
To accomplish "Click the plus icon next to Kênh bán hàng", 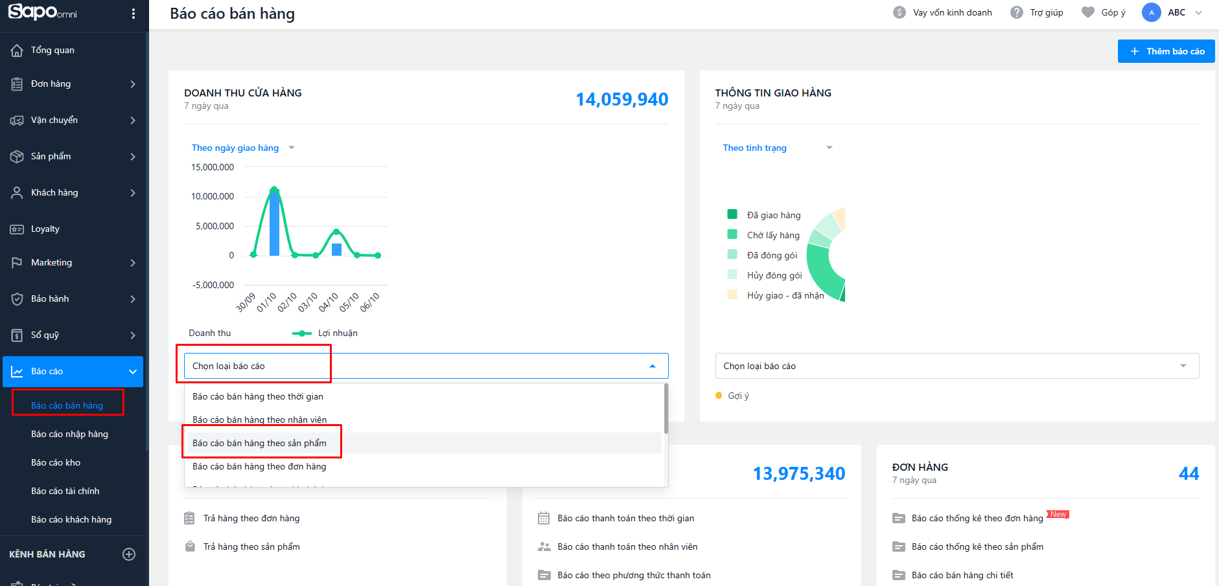I will (129, 554).
